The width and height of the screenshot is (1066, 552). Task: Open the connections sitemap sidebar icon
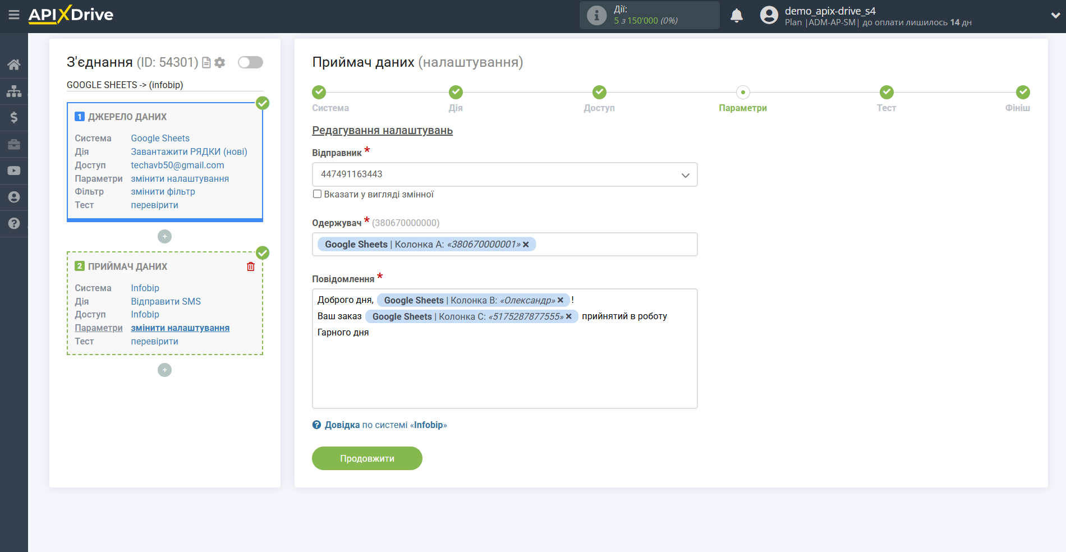14,91
